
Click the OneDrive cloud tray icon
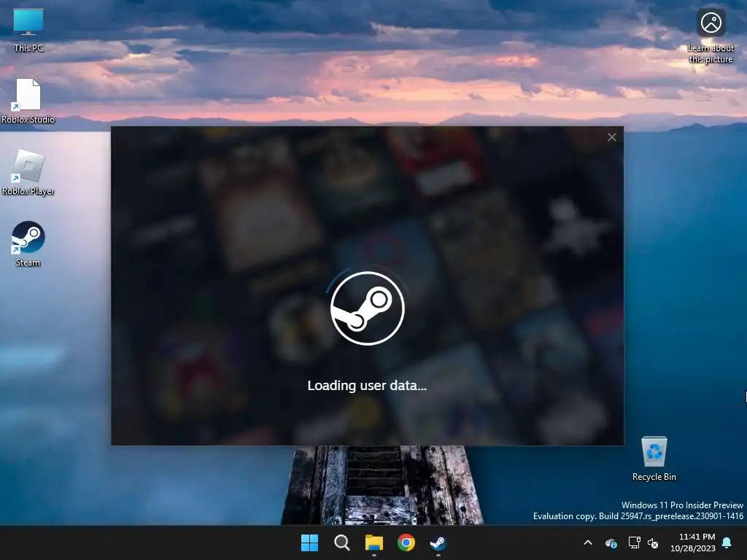click(611, 542)
